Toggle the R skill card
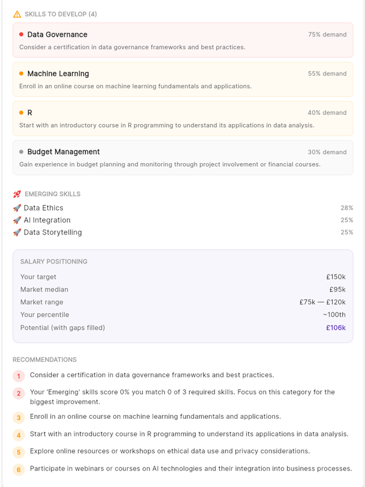 pos(182,117)
